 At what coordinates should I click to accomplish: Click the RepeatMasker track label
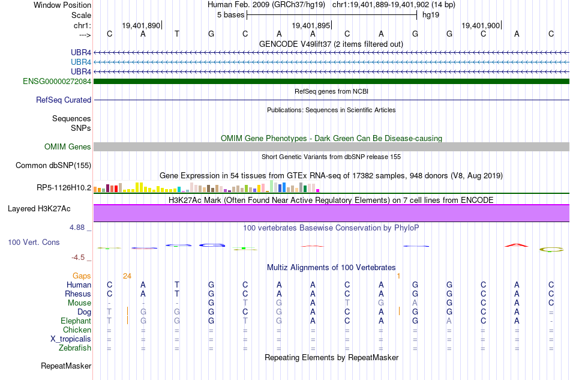pyautogui.click(x=66, y=366)
